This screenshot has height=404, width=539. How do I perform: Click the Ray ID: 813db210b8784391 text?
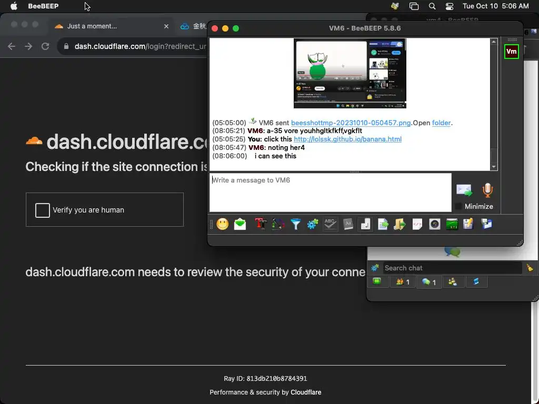click(x=265, y=379)
